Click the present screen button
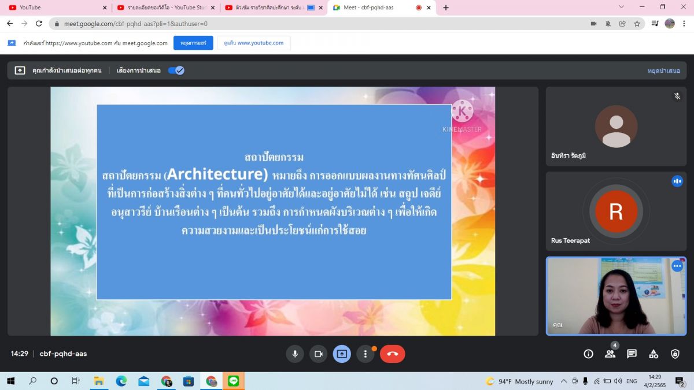 [x=342, y=354]
